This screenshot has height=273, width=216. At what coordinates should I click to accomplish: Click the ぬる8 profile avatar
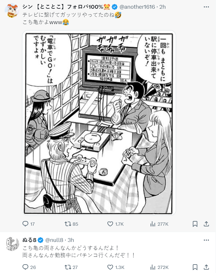click(12, 244)
